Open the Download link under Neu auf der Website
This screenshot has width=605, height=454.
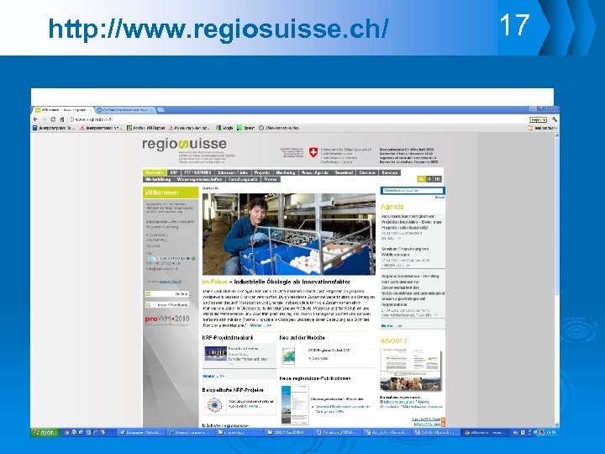(319, 359)
